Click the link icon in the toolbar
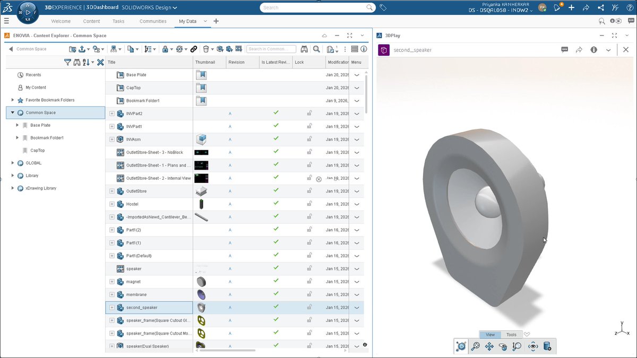Image resolution: width=637 pixels, height=358 pixels. coord(194,48)
